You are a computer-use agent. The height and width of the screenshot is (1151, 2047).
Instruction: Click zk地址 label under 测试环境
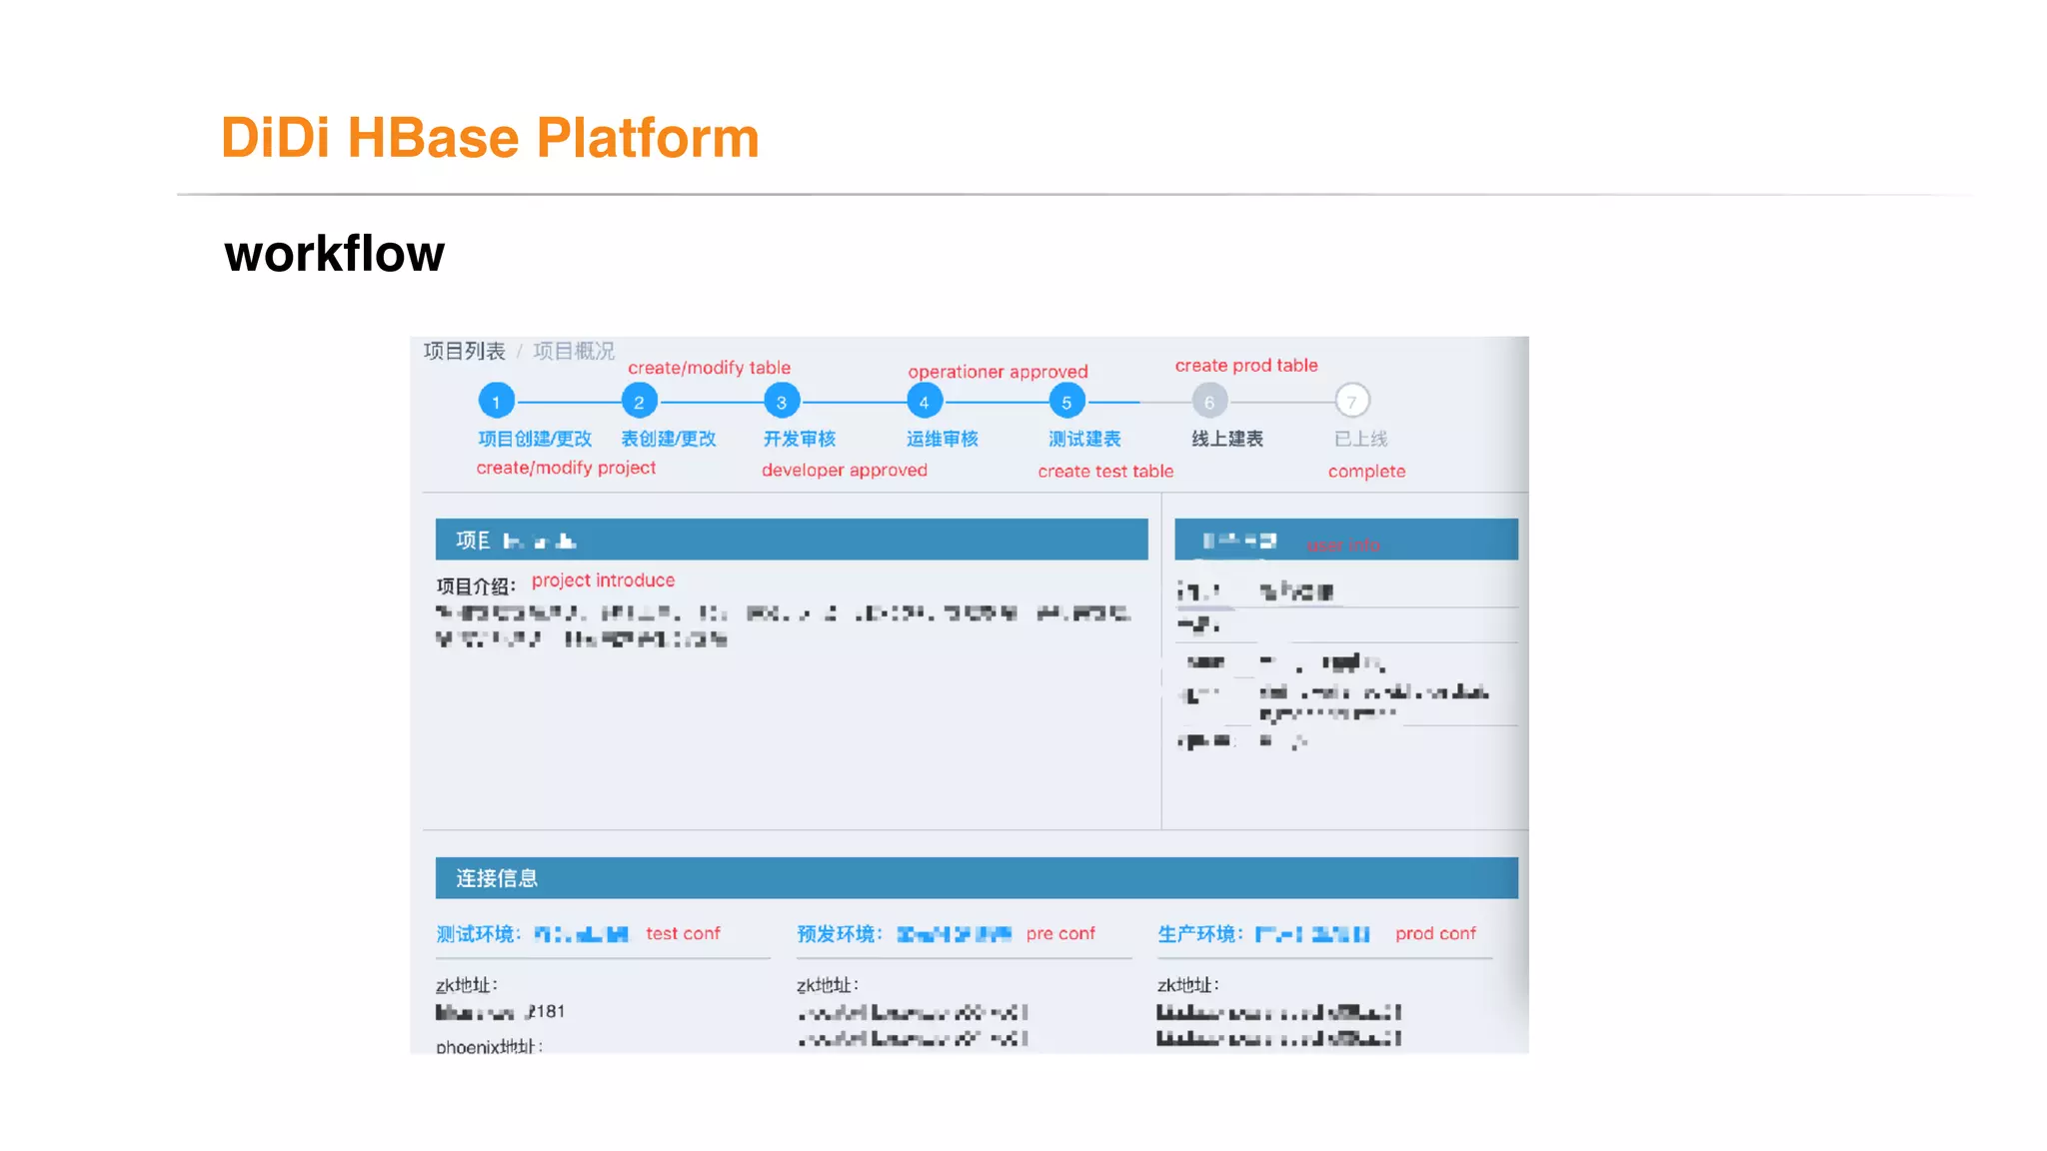tap(467, 985)
